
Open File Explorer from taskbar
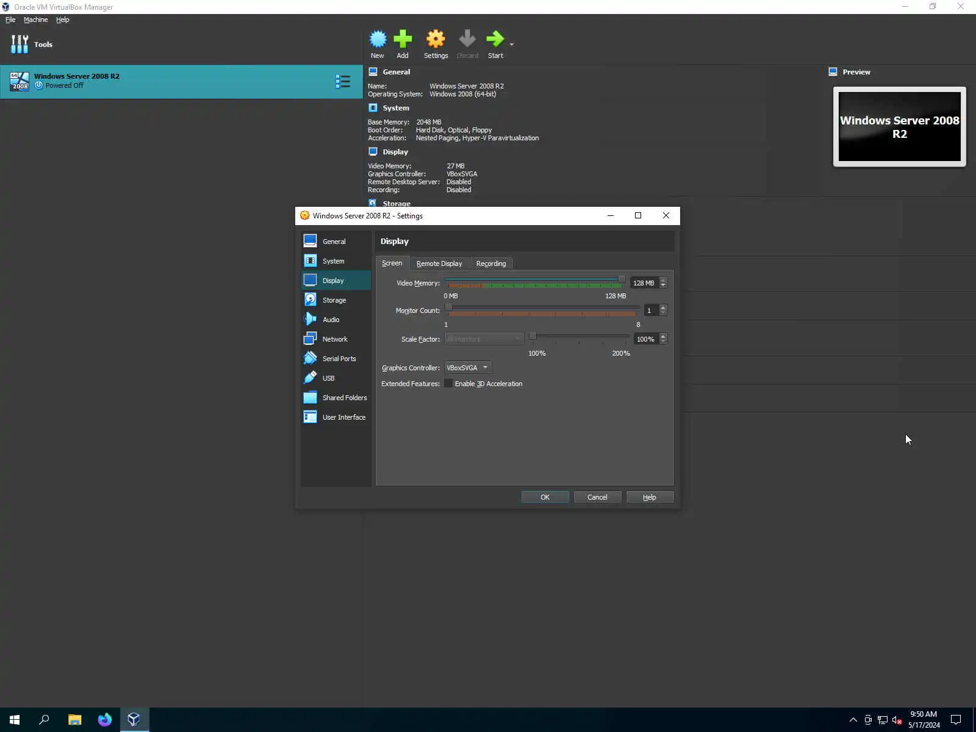(74, 720)
